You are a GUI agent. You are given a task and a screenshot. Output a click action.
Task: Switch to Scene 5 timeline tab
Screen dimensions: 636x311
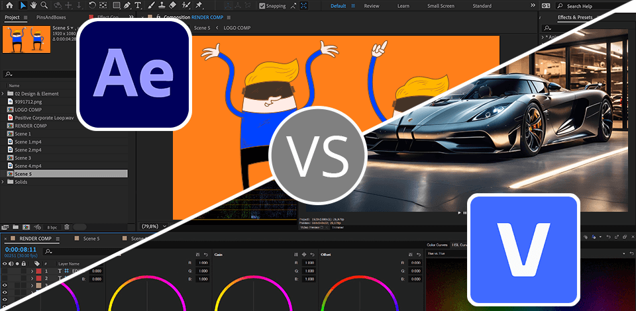[x=91, y=238]
